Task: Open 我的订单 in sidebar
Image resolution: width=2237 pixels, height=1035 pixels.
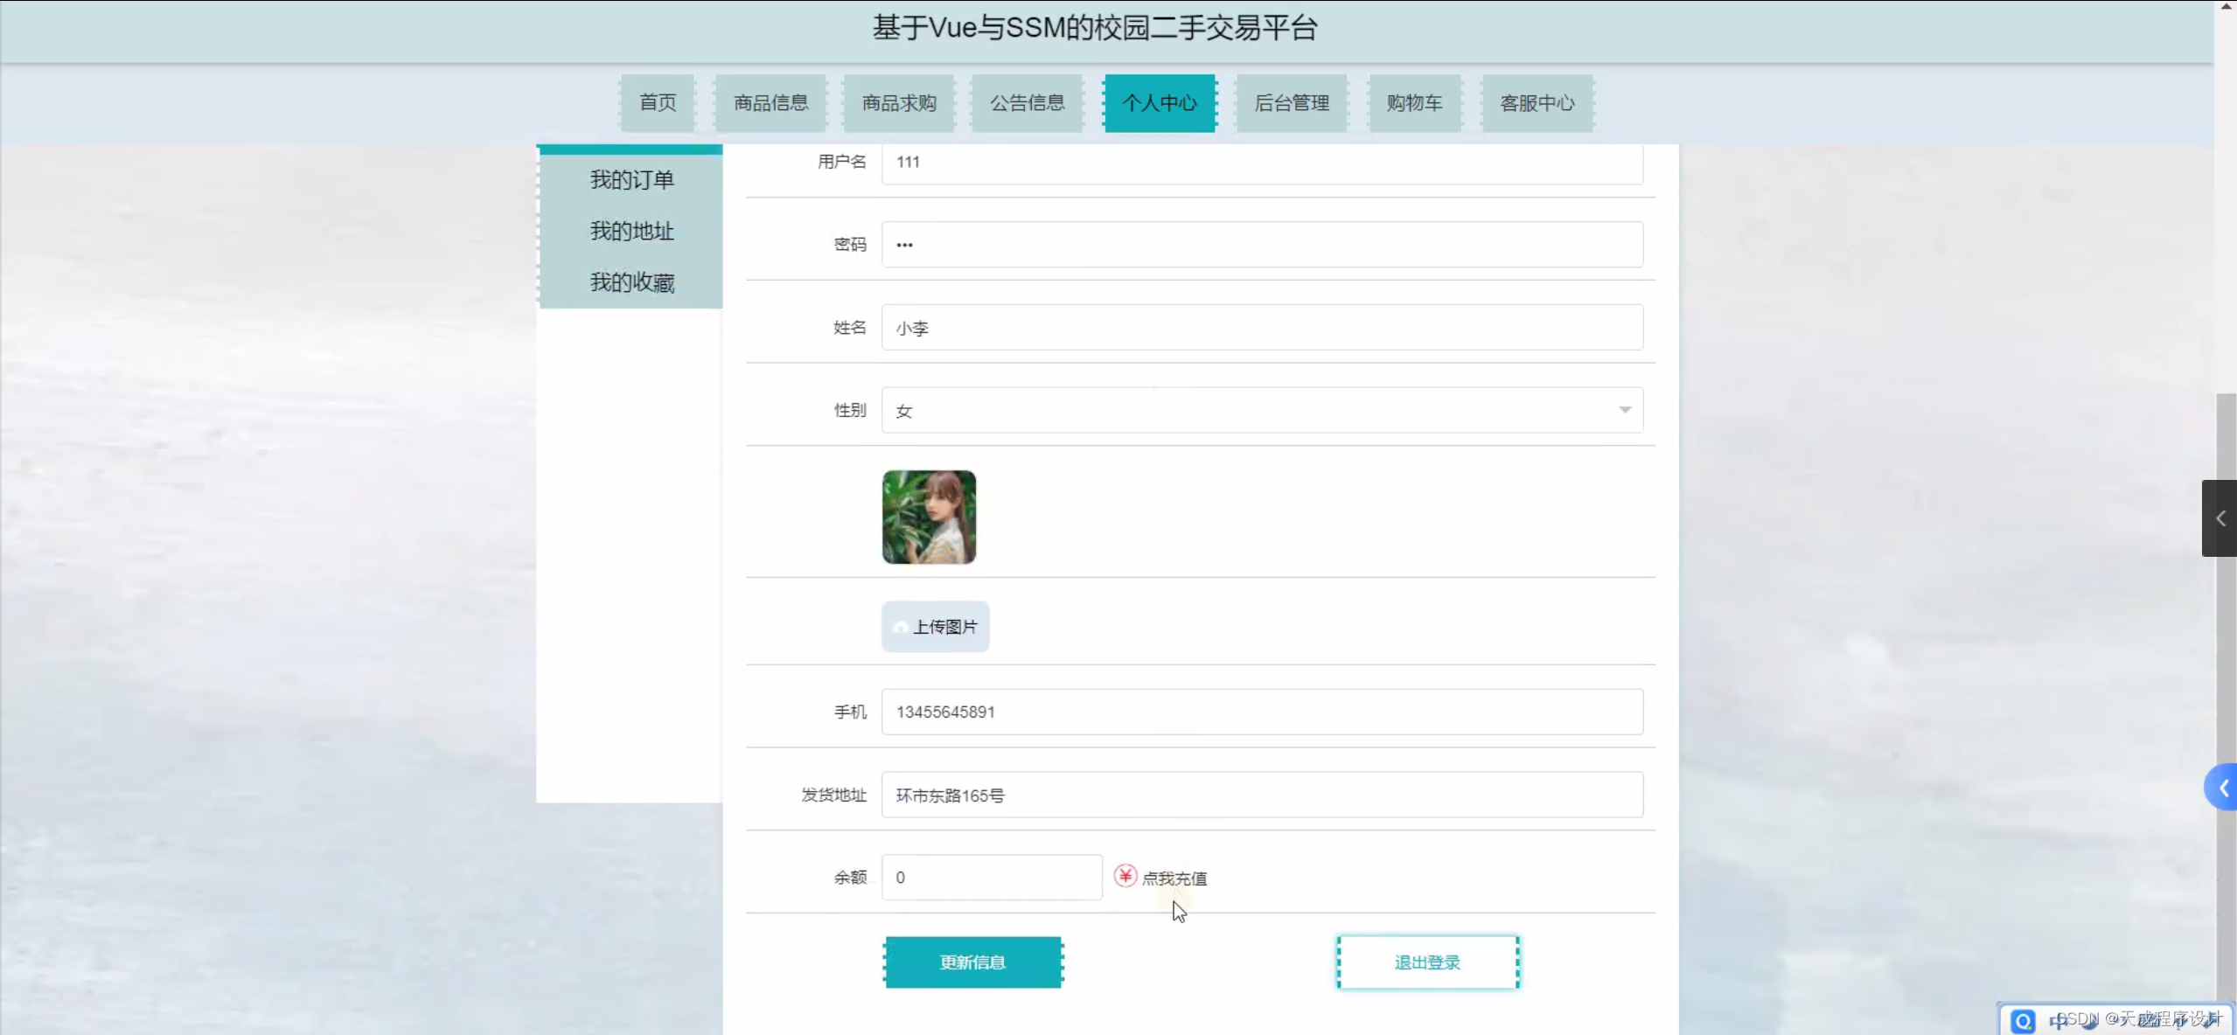Action: 631,180
